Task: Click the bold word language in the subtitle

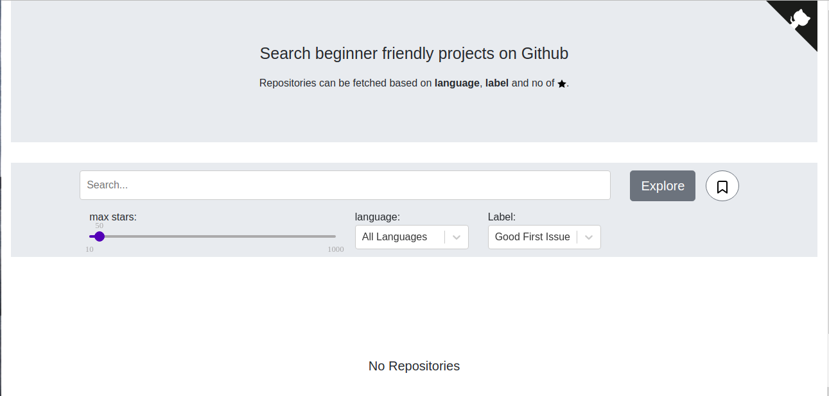Action: [457, 83]
